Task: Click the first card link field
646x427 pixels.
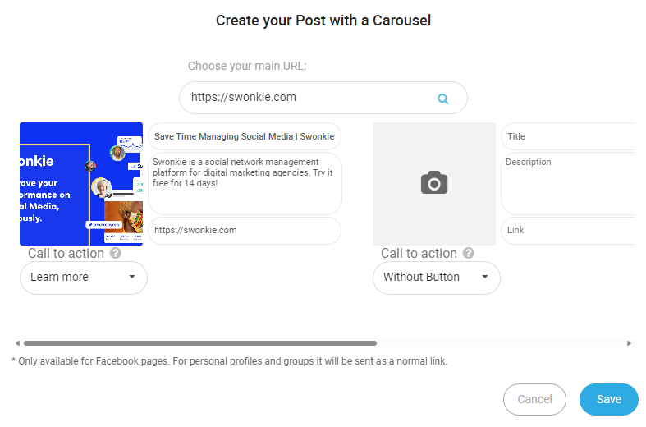Action: pos(245,231)
